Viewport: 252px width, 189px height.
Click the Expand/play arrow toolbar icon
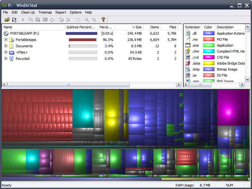point(23,20)
